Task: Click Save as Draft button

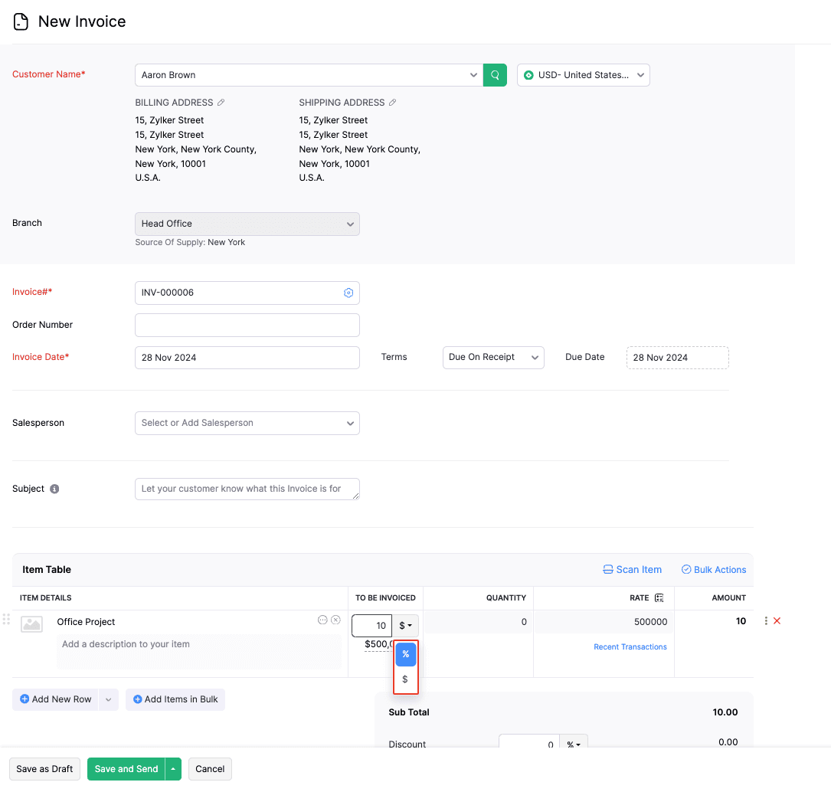Action: 44,769
